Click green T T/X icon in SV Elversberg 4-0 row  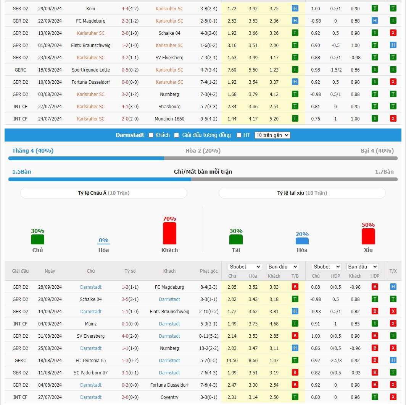(393, 335)
